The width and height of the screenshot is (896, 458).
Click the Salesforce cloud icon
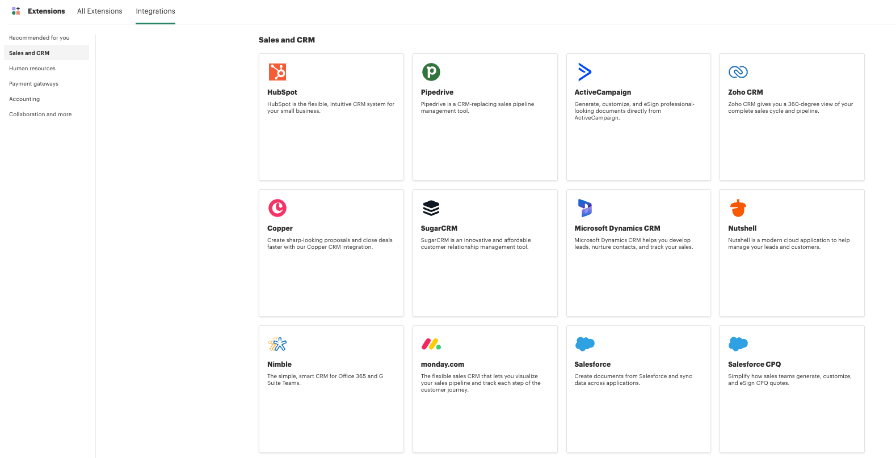(584, 343)
